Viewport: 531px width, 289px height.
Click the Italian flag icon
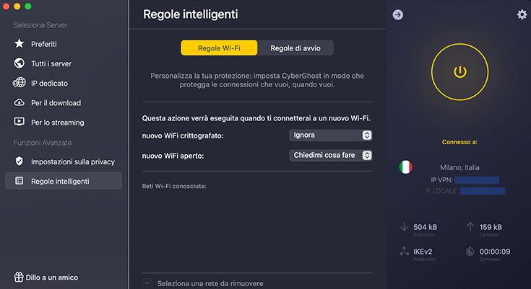click(406, 167)
